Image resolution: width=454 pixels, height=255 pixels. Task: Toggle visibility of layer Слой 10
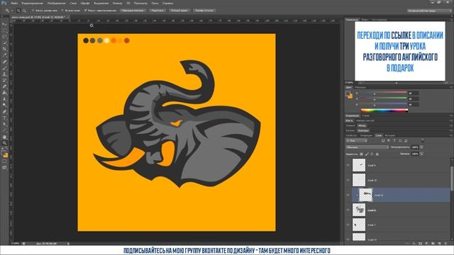tap(348, 180)
